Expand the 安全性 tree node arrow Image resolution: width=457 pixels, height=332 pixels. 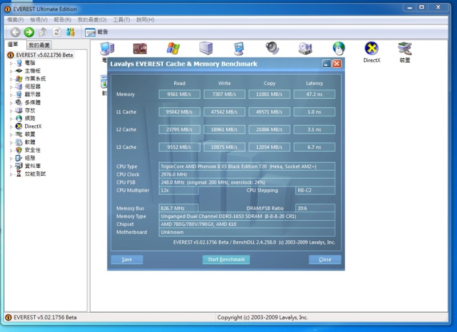[x=11, y=150]
